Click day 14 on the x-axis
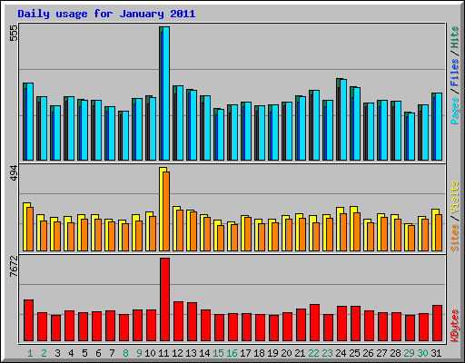The height and width of the screenshot is (363, 465). tap(204, 353)
